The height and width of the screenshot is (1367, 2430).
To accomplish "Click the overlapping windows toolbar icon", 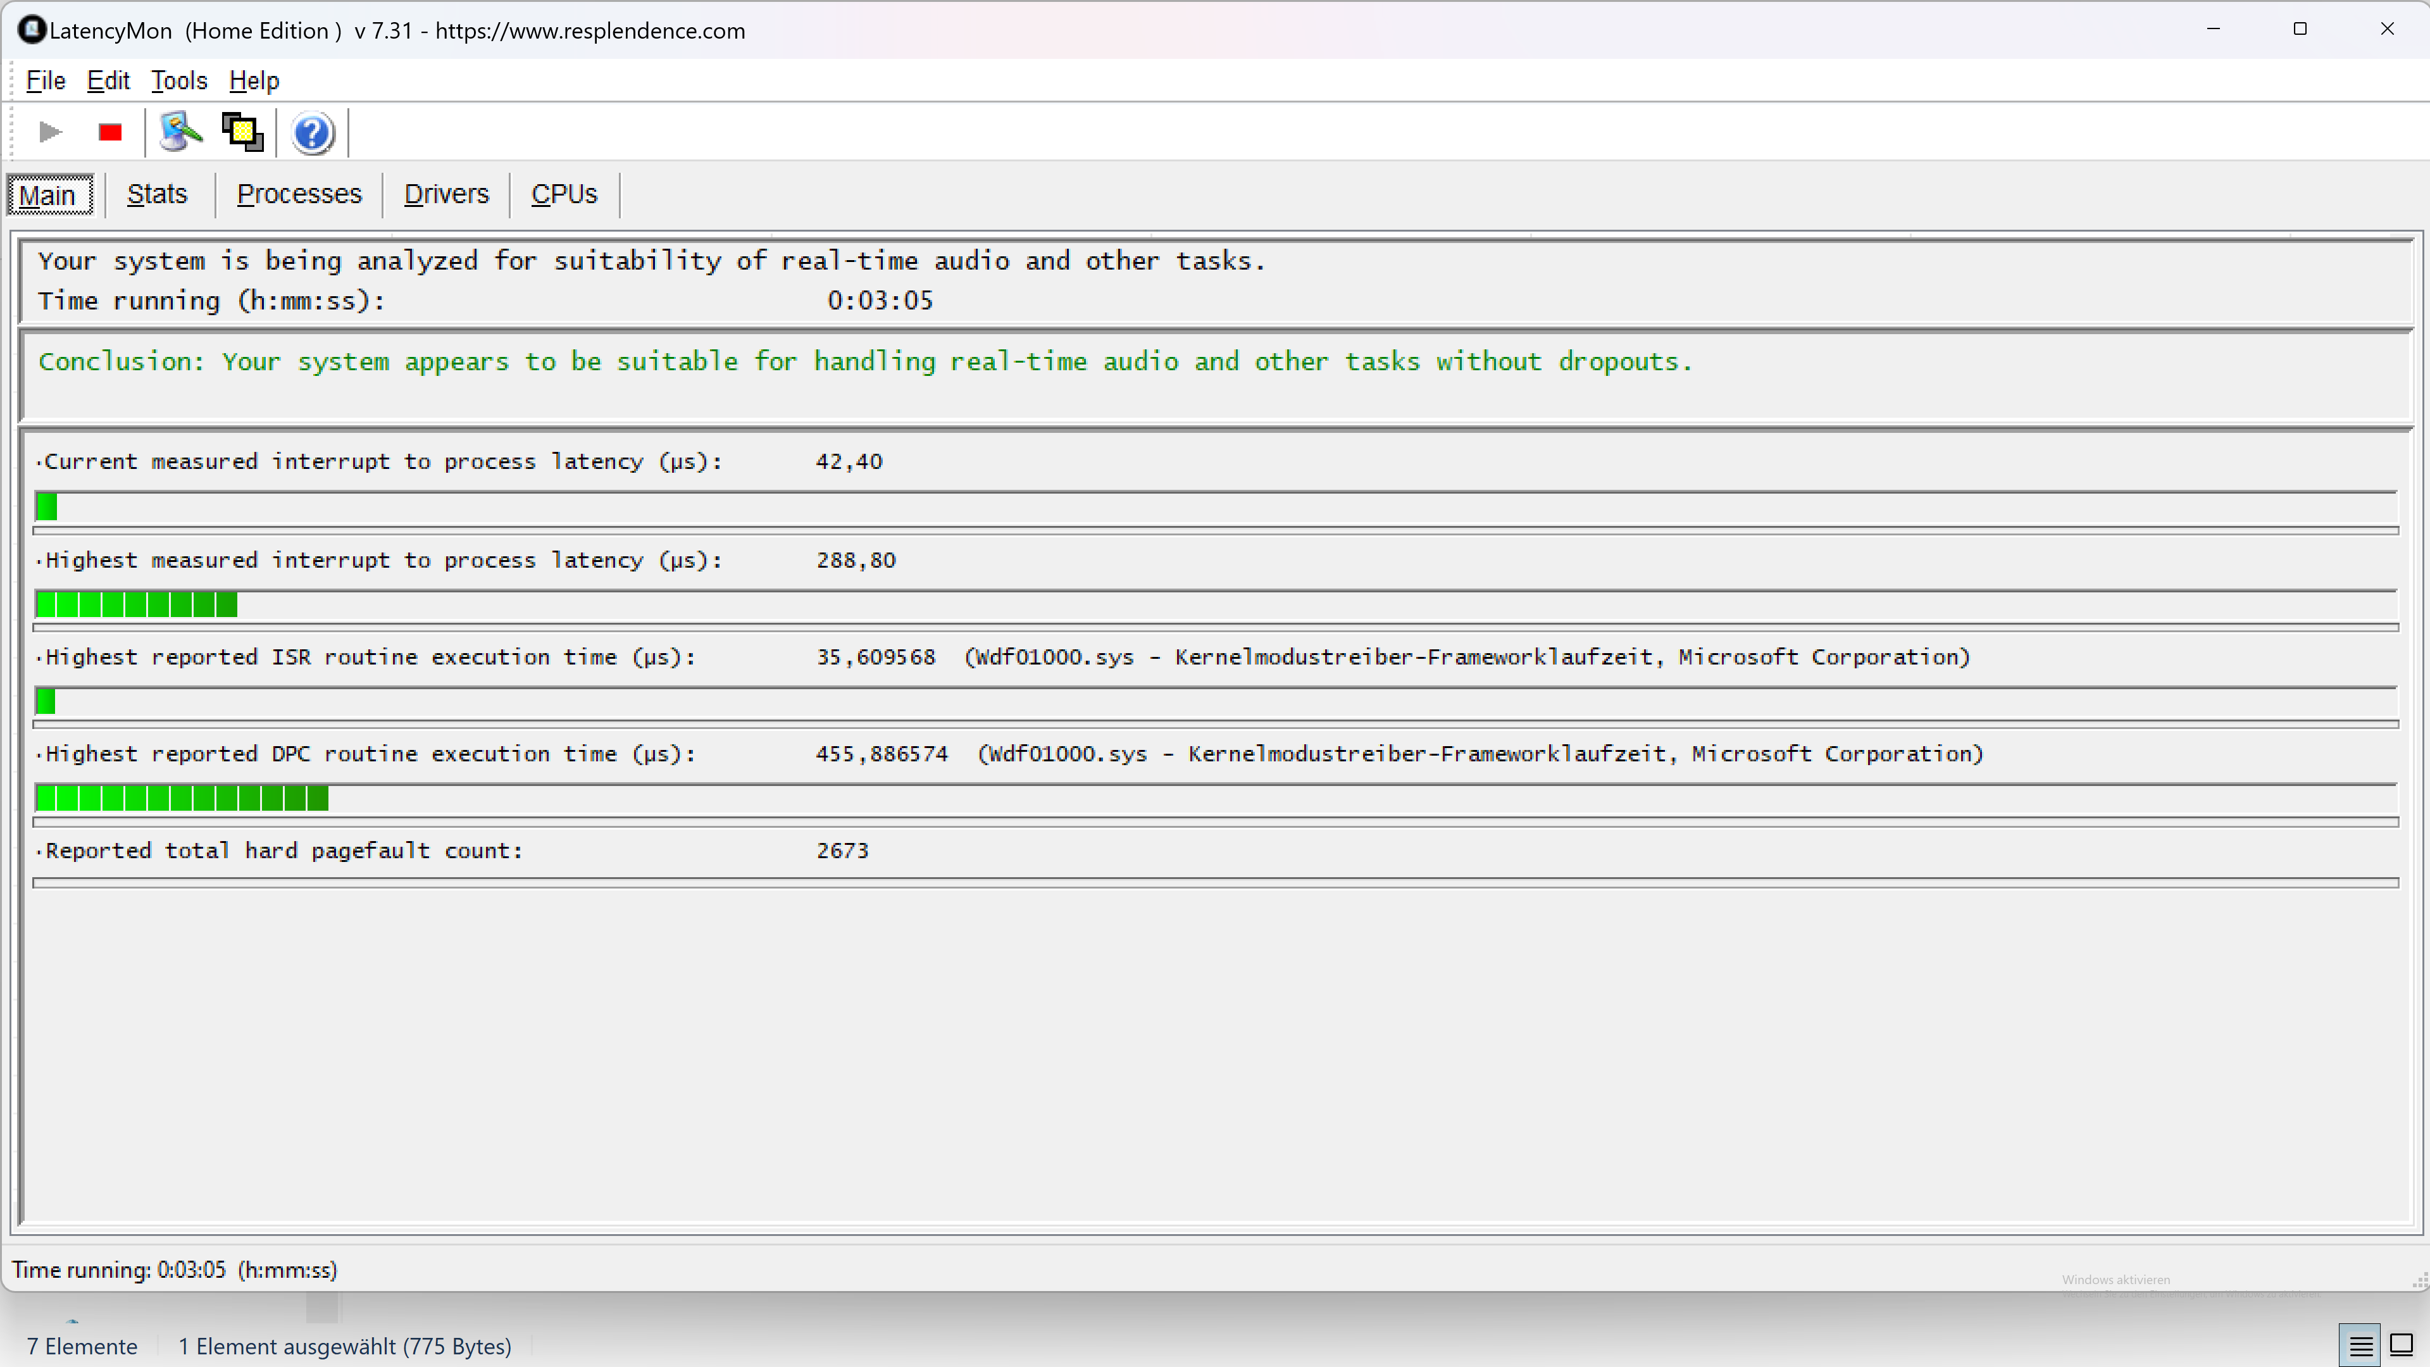I will 242,132.
